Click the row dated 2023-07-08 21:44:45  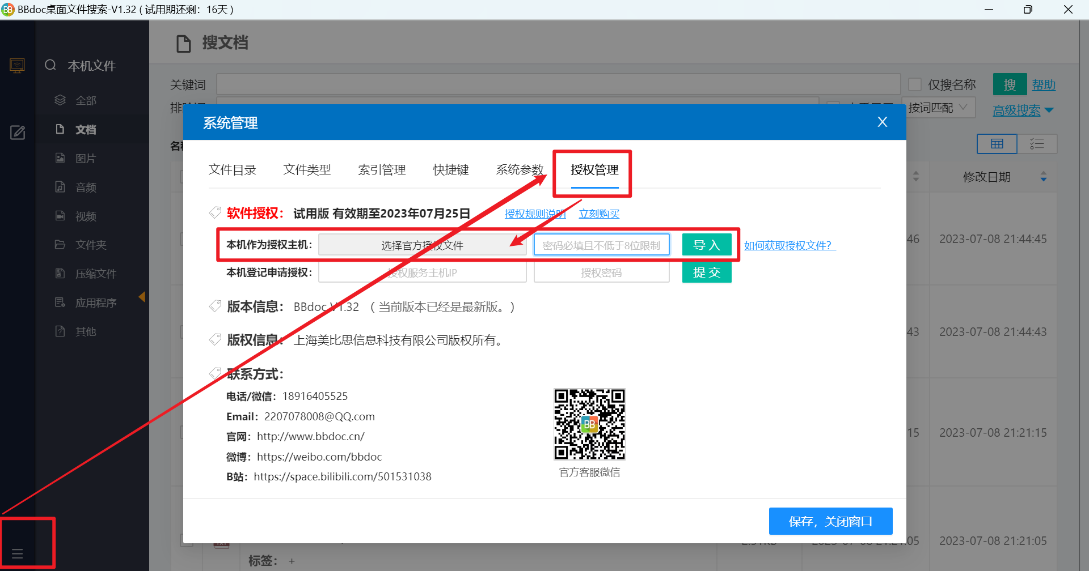coord(993,239)
